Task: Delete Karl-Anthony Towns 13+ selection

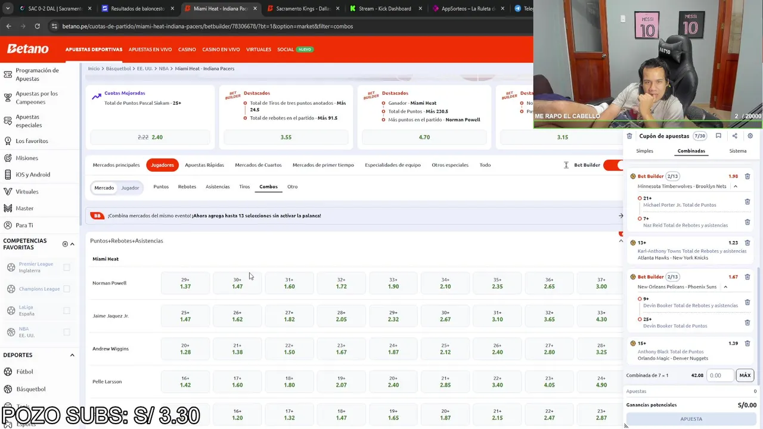Action: point(747,243)
